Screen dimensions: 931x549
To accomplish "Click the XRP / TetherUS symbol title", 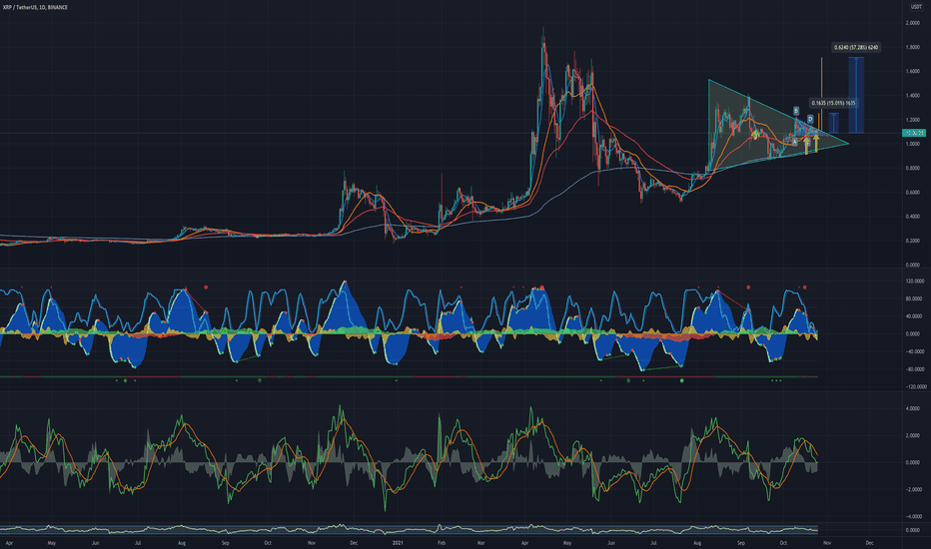I will coord(35,7).
